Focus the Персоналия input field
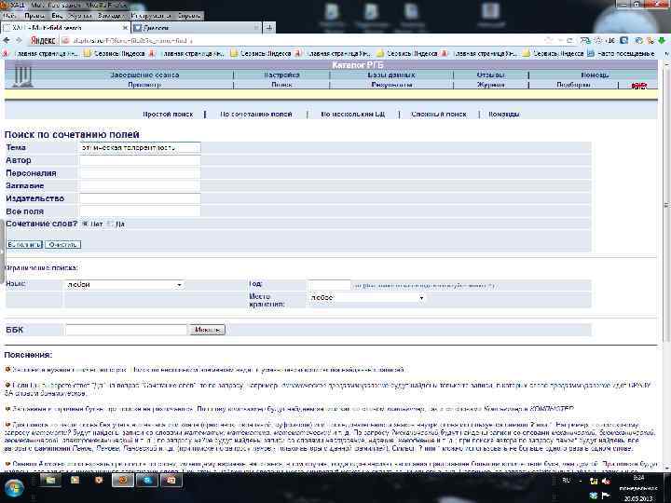671x503 pixels. coord(140,173)
